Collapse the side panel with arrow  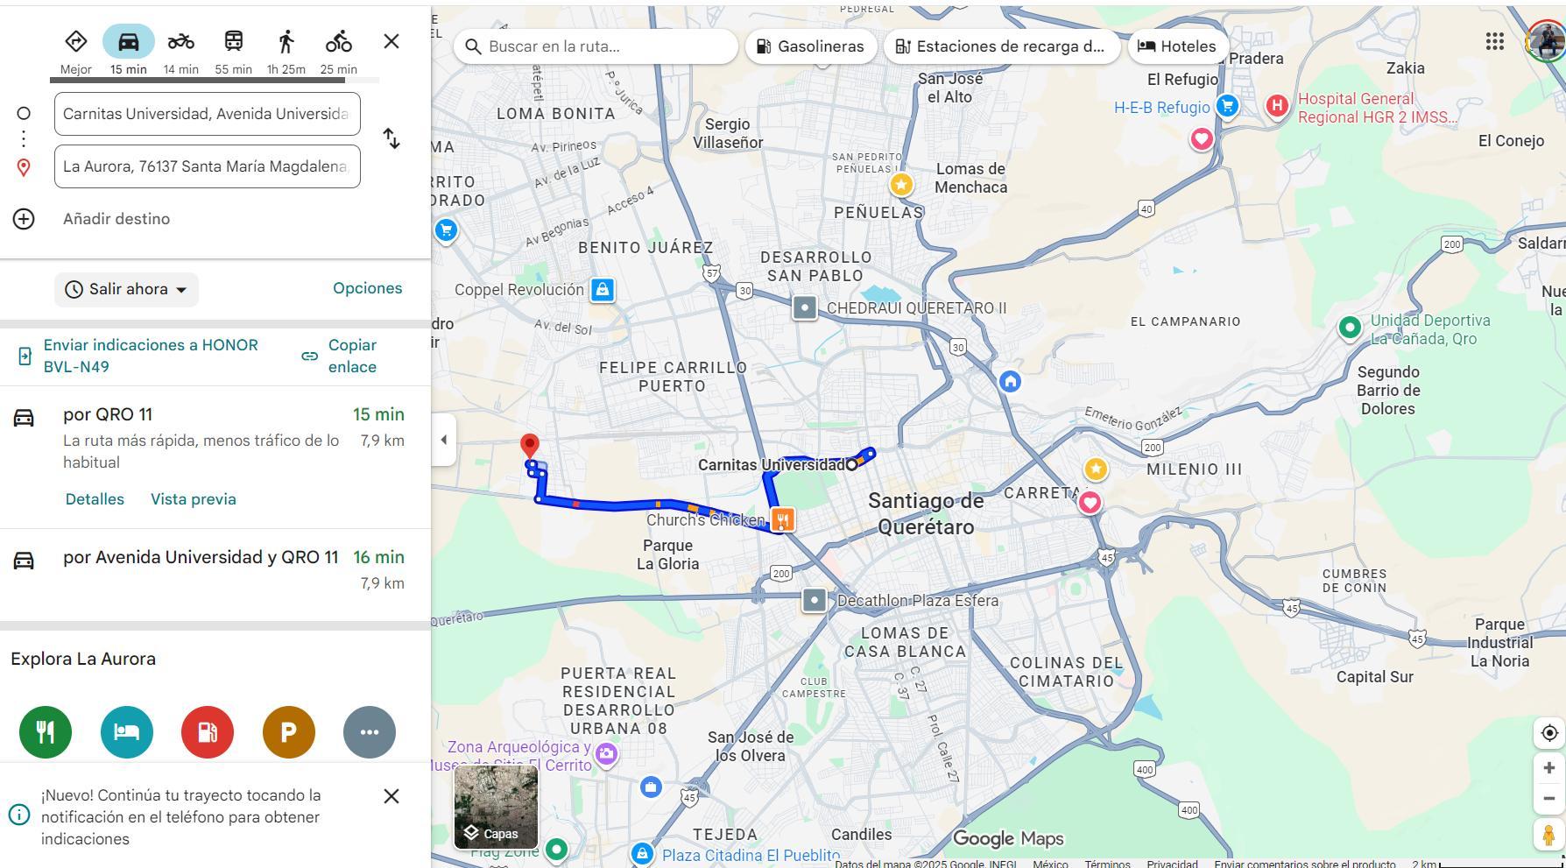443,440
